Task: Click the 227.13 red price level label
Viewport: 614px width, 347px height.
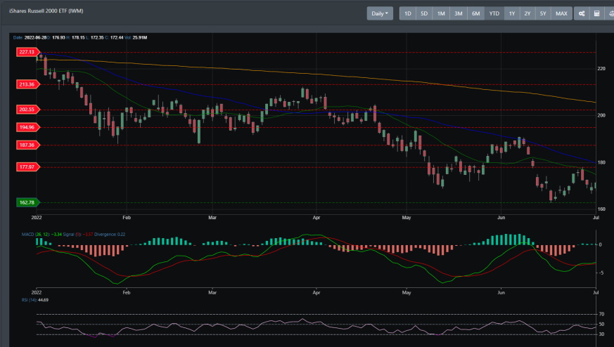Action: click(27, 52)
